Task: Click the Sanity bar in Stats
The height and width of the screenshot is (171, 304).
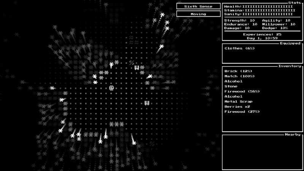Action: click(258, 14)
